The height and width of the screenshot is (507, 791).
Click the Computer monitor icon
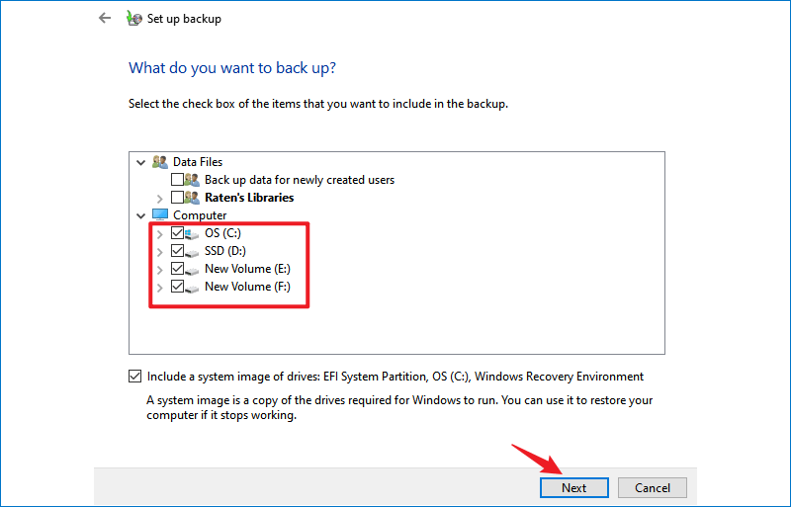(160, 214)
